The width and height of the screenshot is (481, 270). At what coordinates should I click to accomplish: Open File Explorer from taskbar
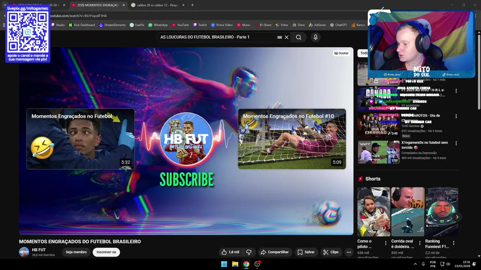coord(235,264)
